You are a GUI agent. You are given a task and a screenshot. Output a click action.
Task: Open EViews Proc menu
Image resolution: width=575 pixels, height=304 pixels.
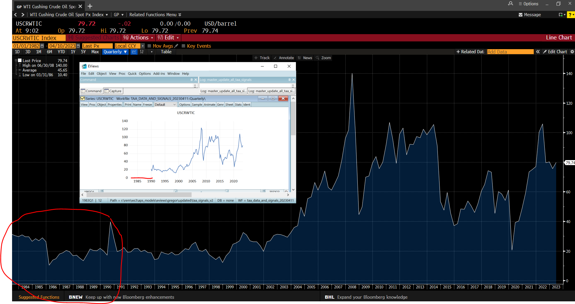122,74
